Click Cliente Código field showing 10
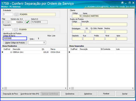 pyautogui.click(x=77, y=16)
